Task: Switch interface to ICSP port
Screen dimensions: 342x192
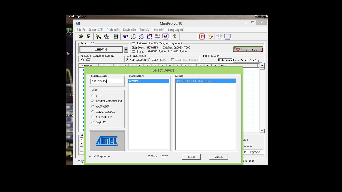Action: coord(149,60)
